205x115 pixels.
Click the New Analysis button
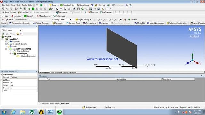[x=67, y=5]
